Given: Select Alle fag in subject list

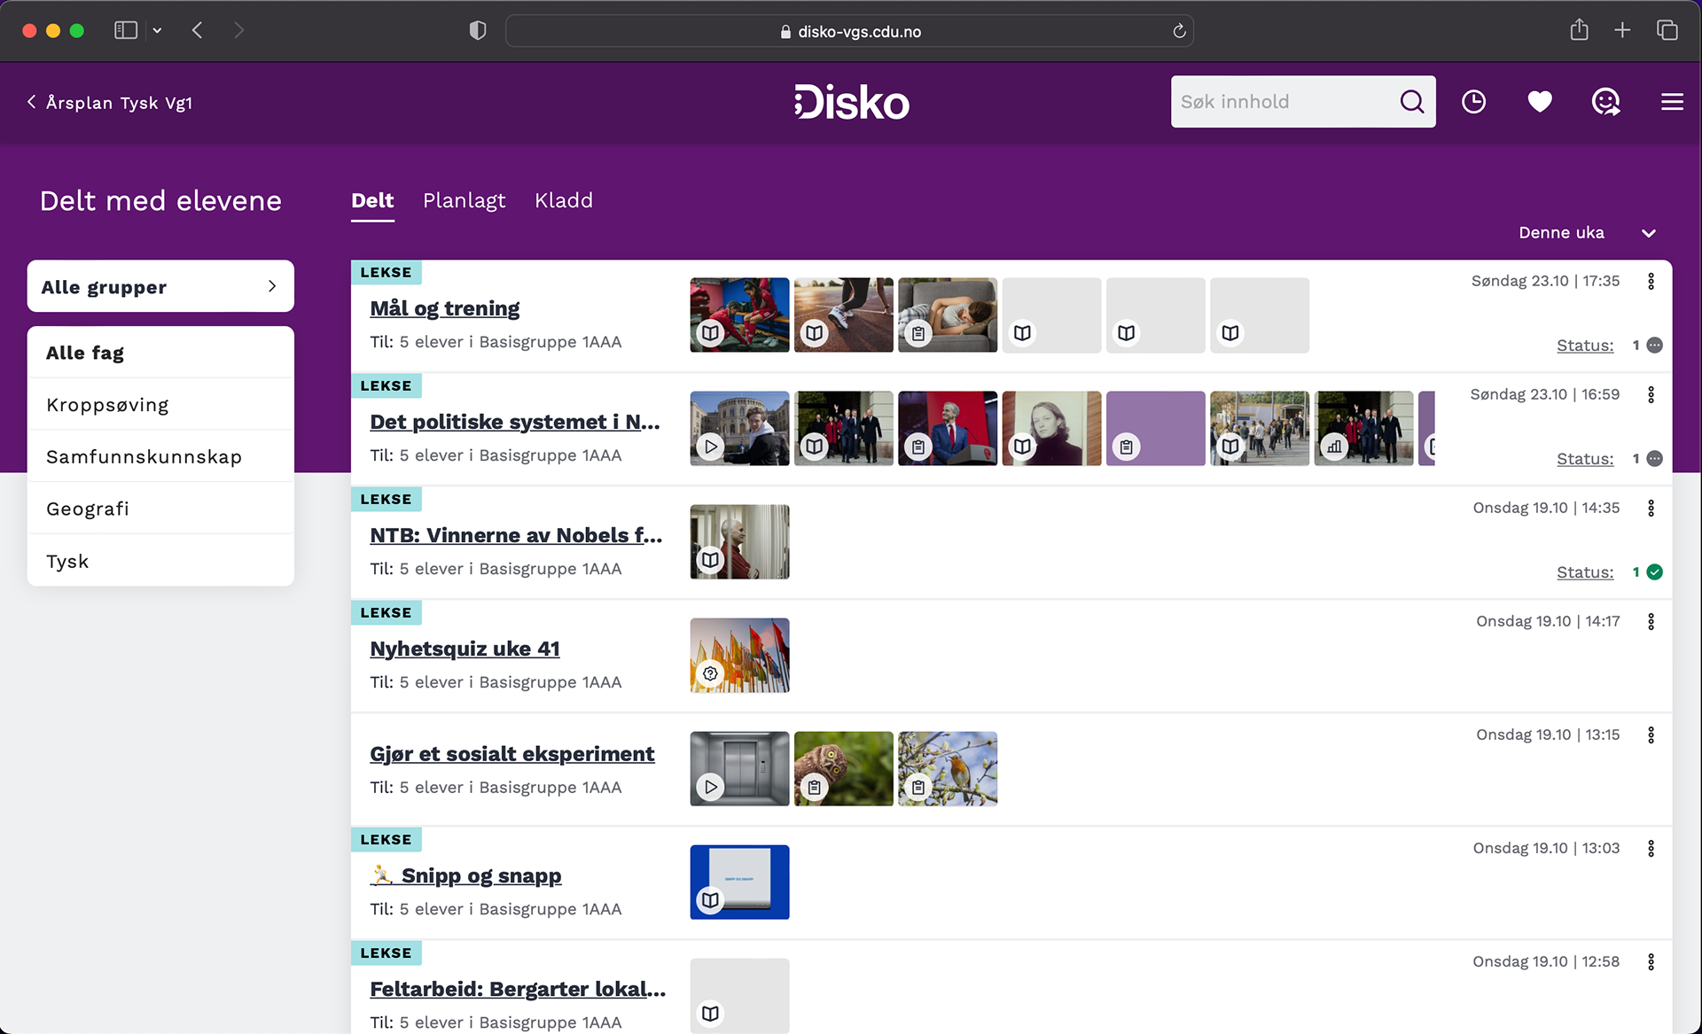Looking at the screenshot, I should point(160,353).
